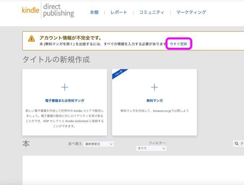The height and width of the screenshot is (185, 244).
Task: Expand the フィルター すべて dropdown
Action: (151, 149)
